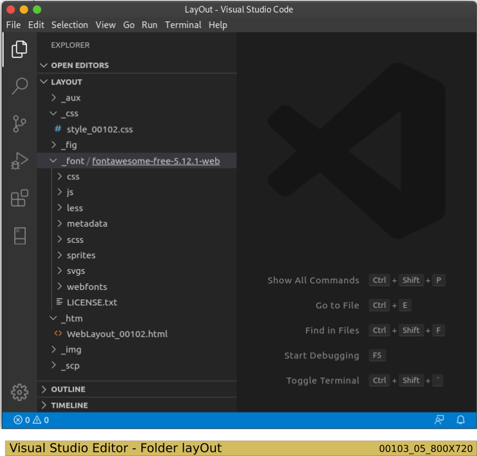This screenshot has width=477, height=456.
Task: Expand the _aux folder
Action: [54, 98]
